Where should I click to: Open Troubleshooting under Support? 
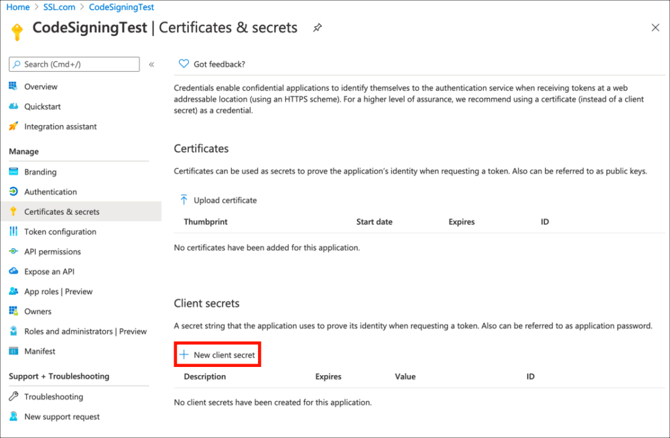click(53, 396)
